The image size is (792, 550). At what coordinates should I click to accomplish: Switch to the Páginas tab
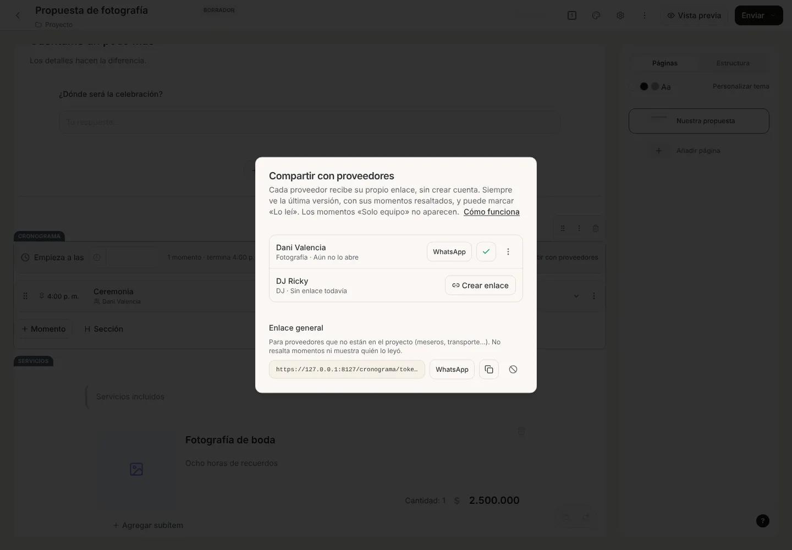(665, 63)
